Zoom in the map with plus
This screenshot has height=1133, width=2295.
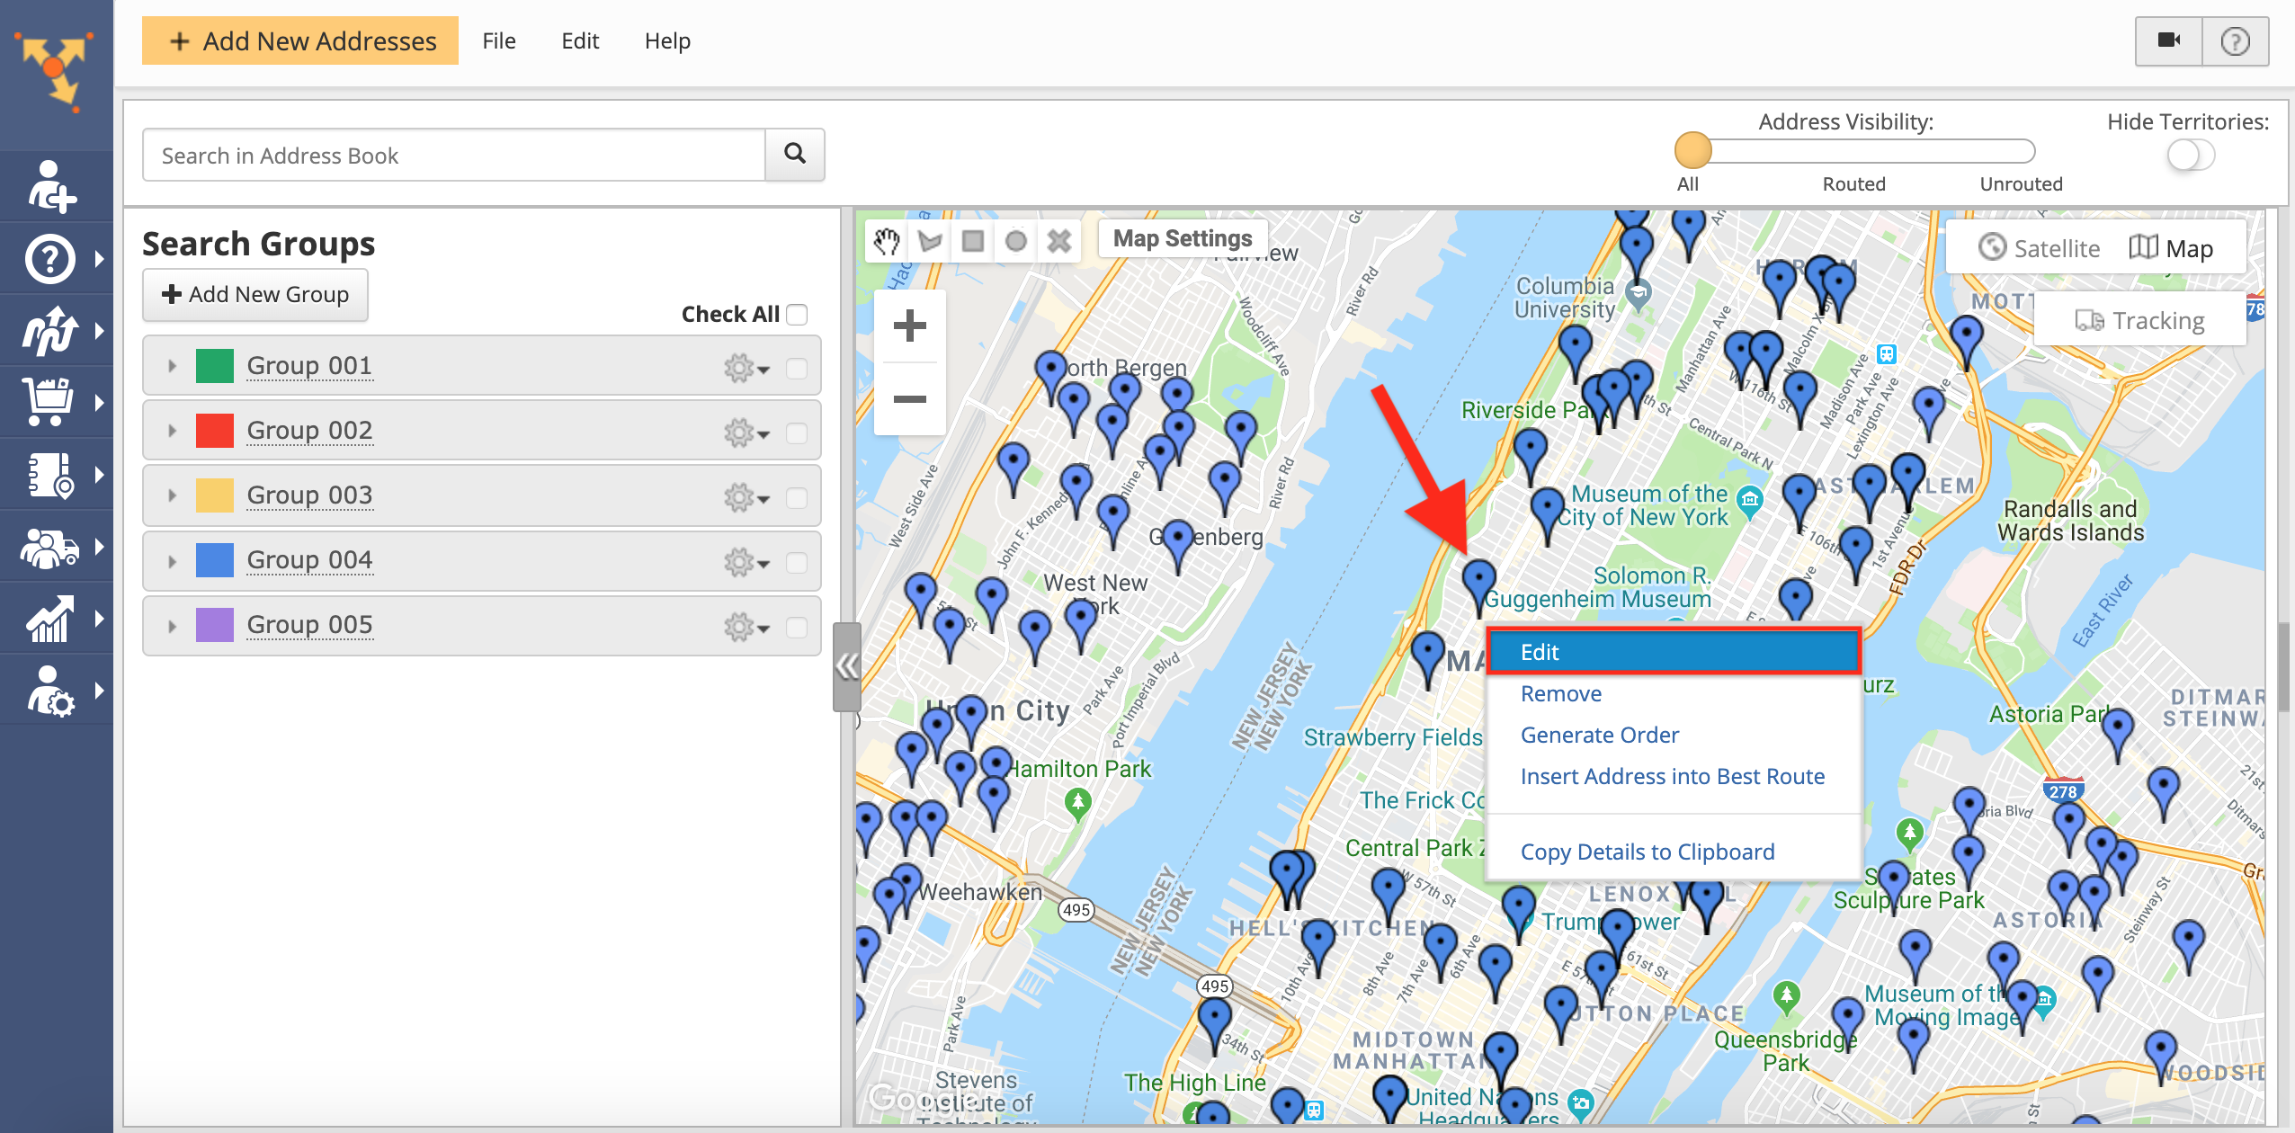tap(910, 326)
